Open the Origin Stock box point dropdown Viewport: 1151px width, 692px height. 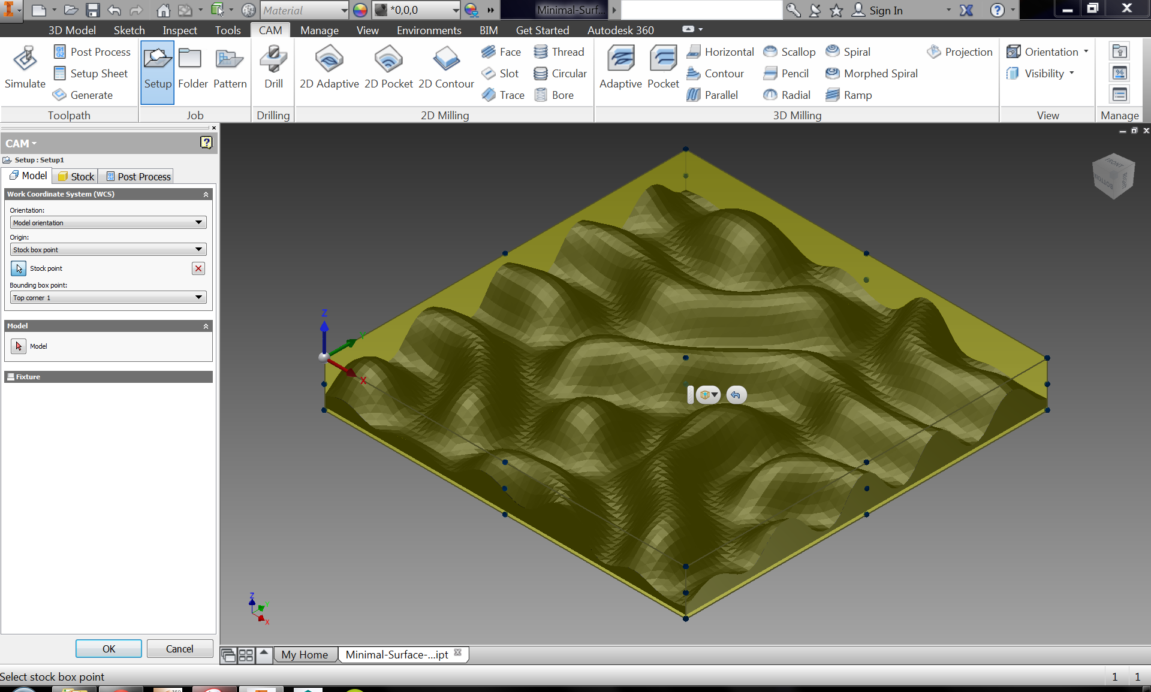109,250
